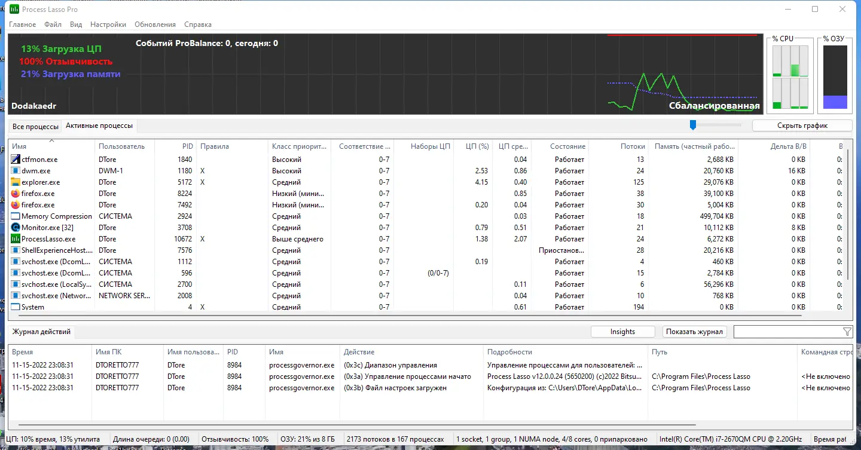Switch to the Активные процессы tab

click(99, 125)
